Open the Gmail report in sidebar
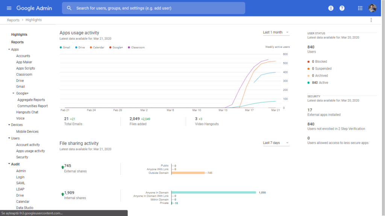Viewport: 385px width, 216px height. 20,87
